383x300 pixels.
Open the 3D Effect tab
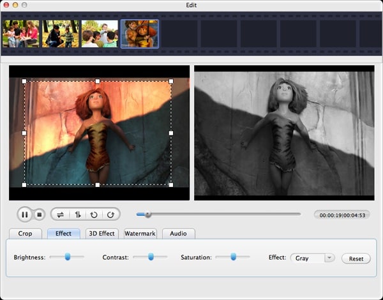point(102,234)
